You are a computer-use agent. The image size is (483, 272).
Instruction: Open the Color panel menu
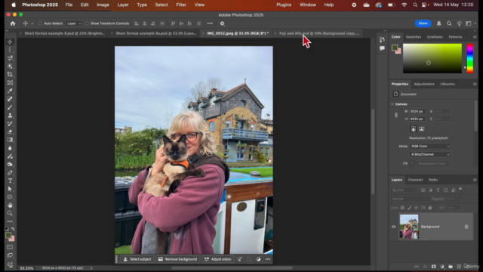[475, 37]
